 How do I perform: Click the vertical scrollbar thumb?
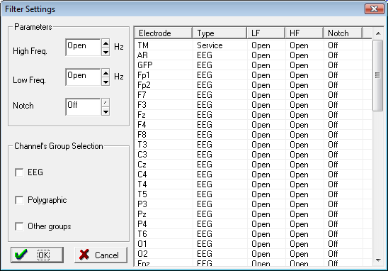[x=377, y=75]
